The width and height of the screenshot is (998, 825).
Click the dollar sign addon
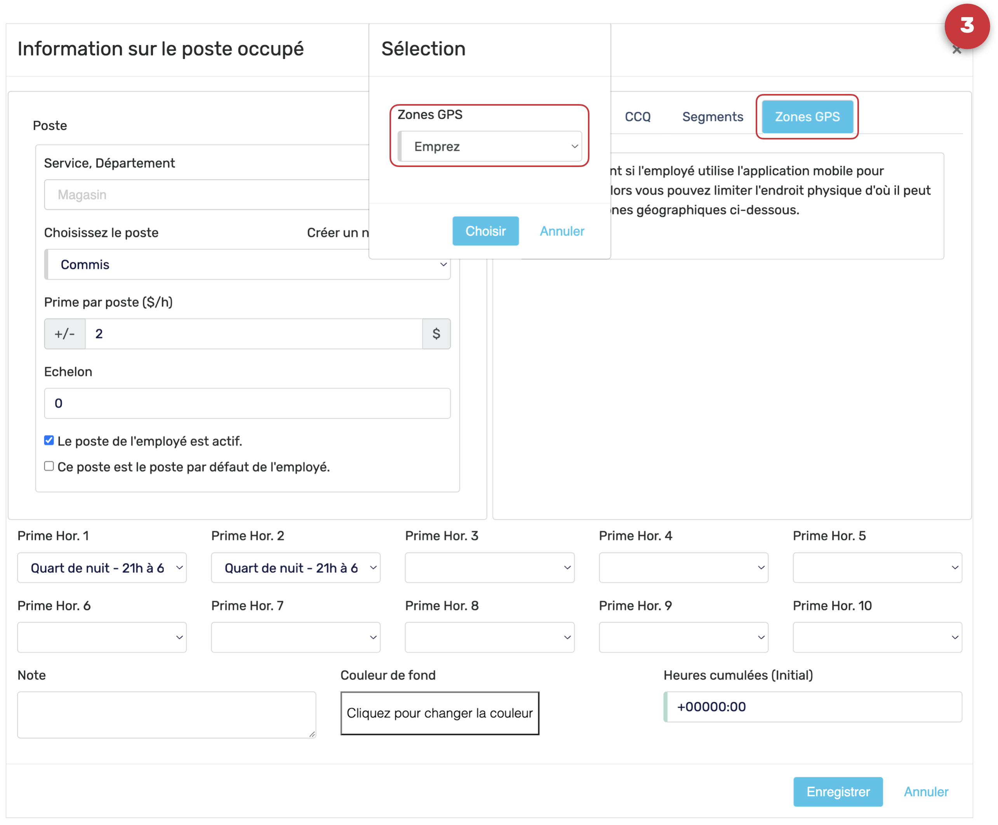436,334
